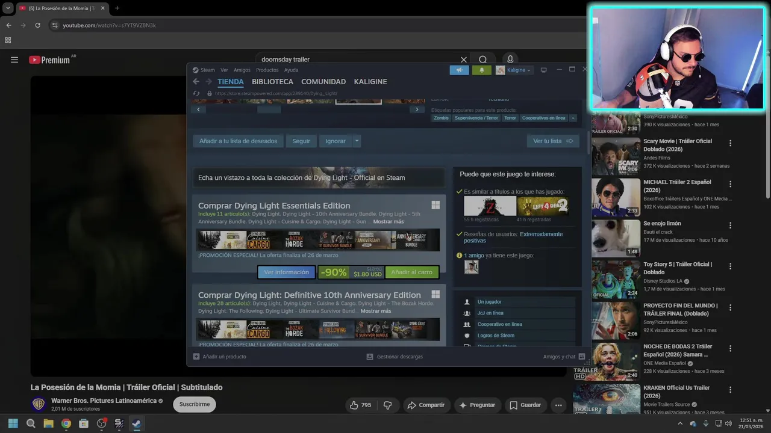Click the Dying Light Official collection banner
Image resolution: width=771 pixels, height=433 pixels.
coord(319,177)
